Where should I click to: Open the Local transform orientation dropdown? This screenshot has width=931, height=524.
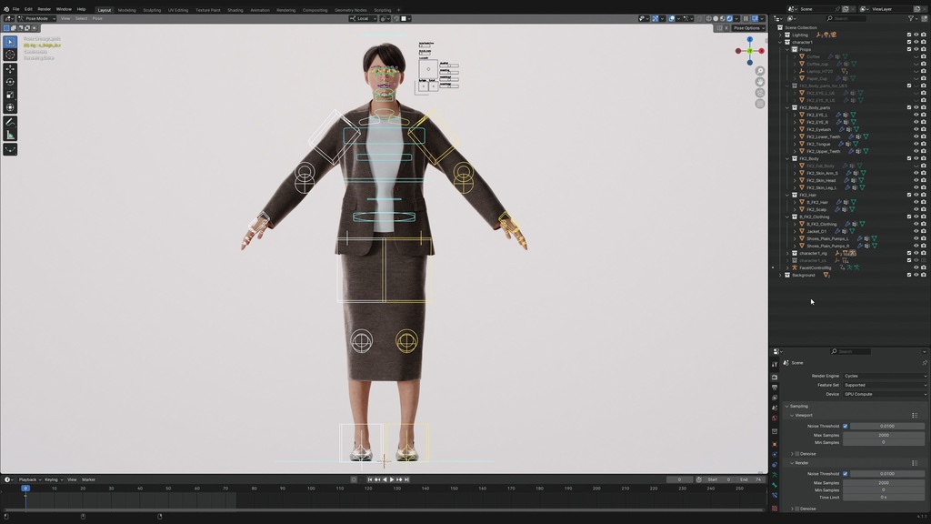(x=361, y=18)
